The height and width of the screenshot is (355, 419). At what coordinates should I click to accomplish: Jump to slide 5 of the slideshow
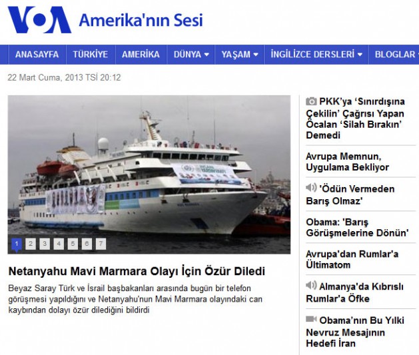pos(73,244)
